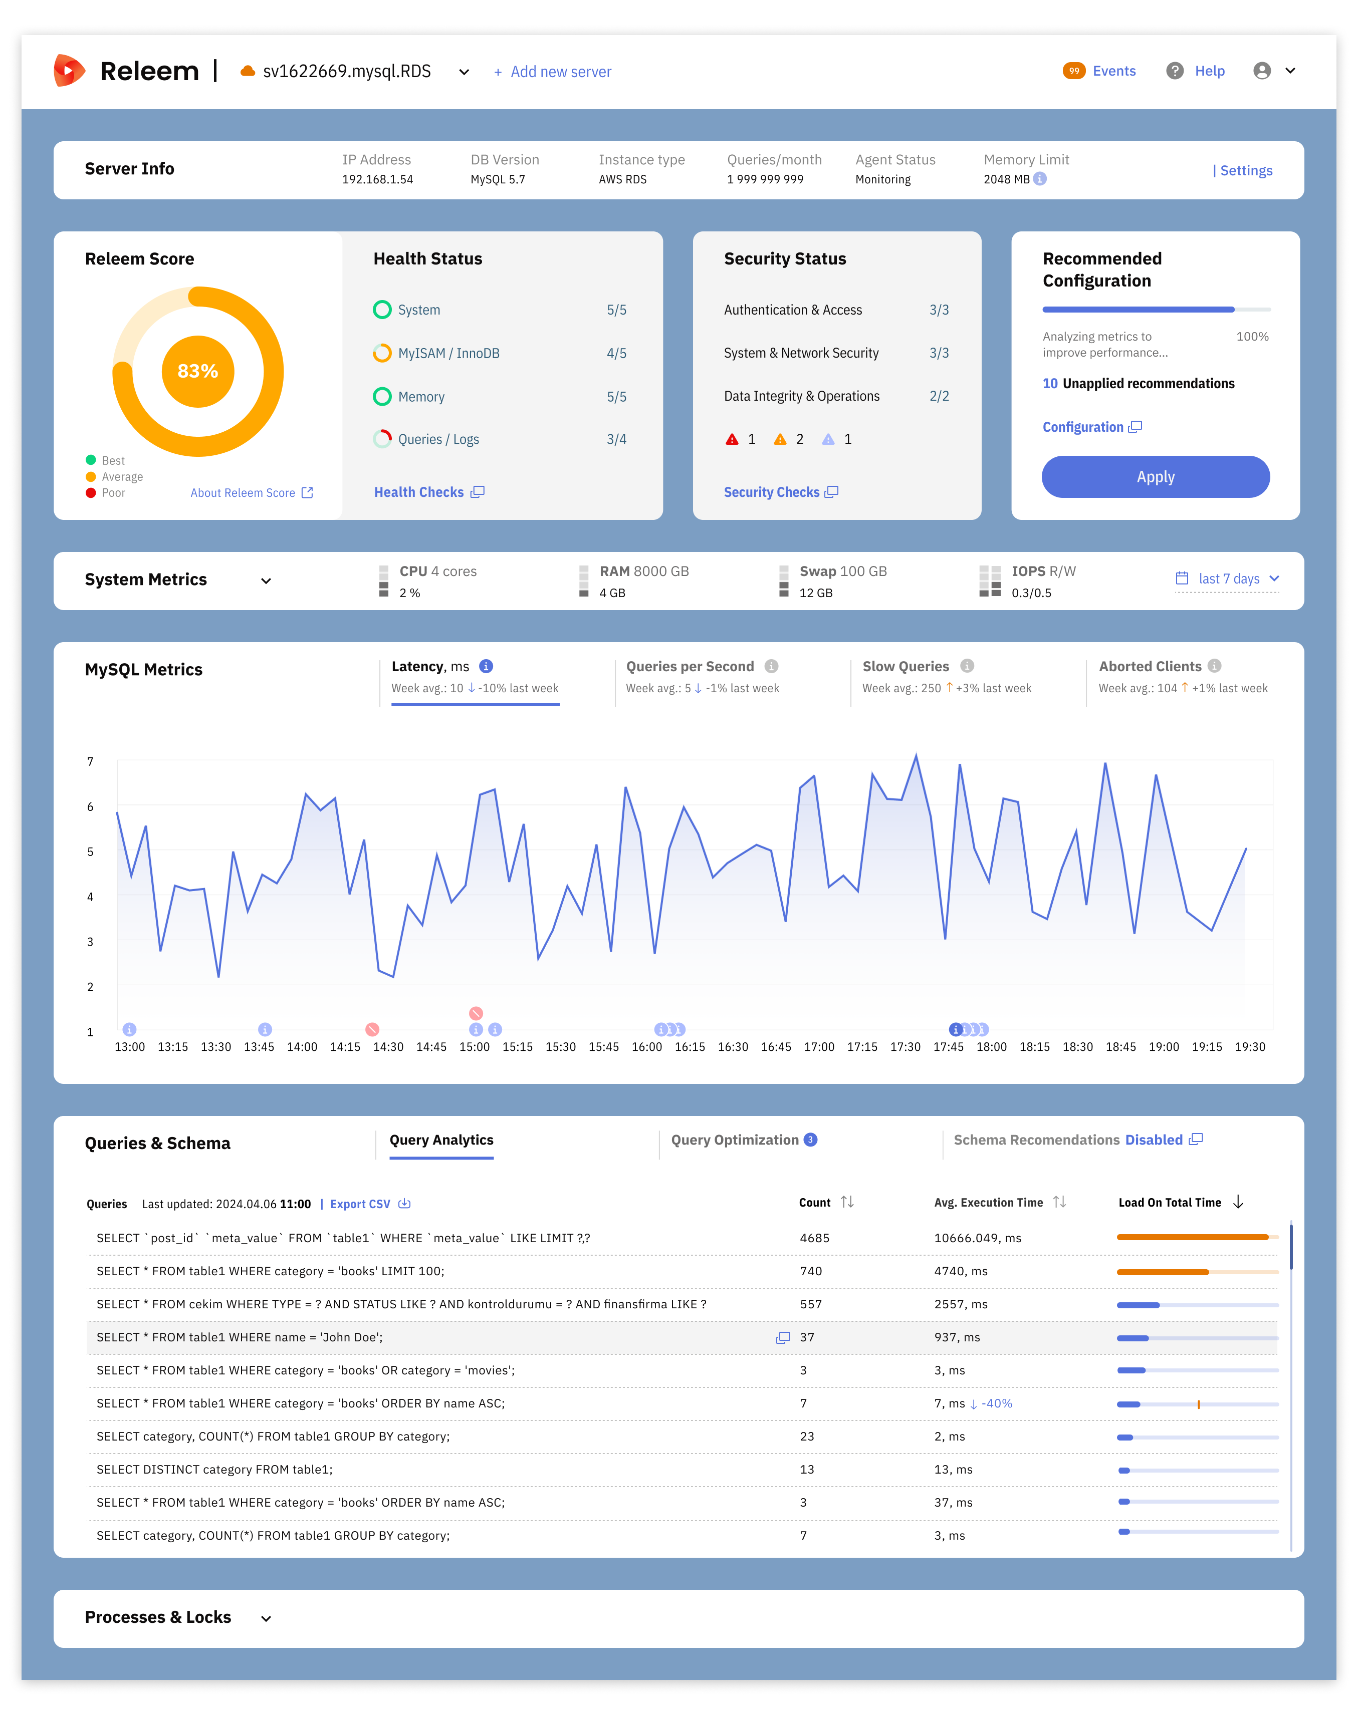Open the Recommended Configuration external link icon
This screenshot has width=1355, height=1715.
[1135, 427]
